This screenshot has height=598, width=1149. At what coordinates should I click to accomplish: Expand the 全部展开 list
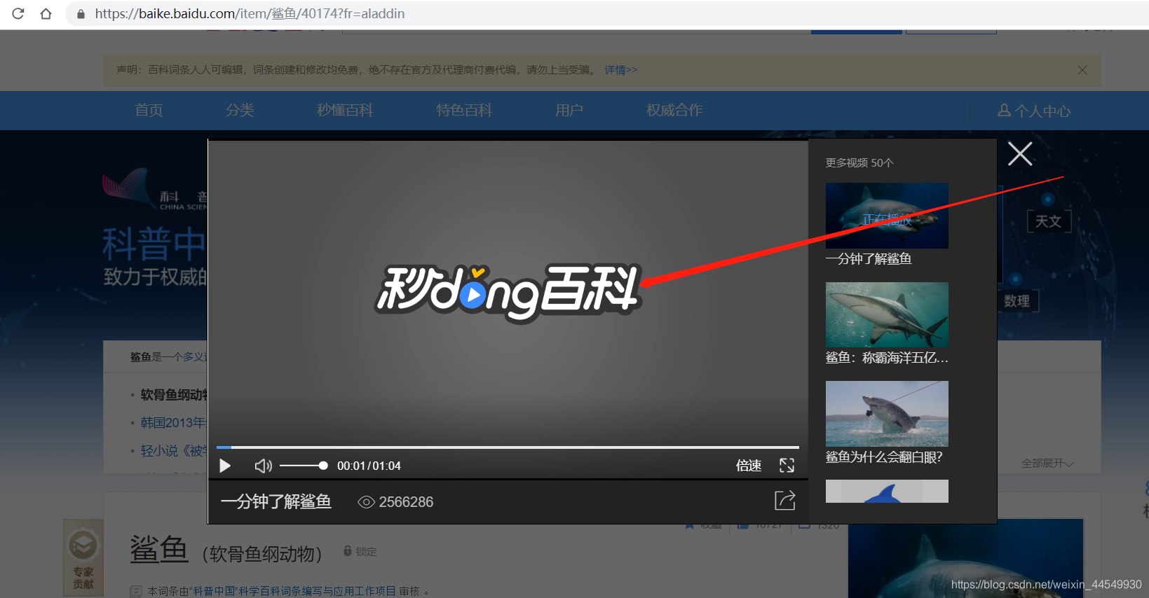point(1047,464)
